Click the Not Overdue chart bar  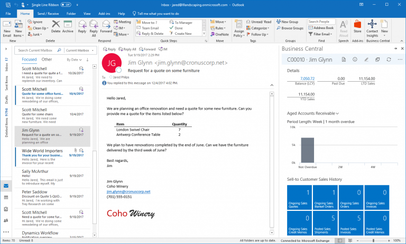[307, 150]
